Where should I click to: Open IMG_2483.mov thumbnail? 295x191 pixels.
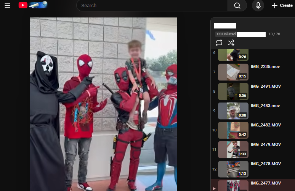233,110
